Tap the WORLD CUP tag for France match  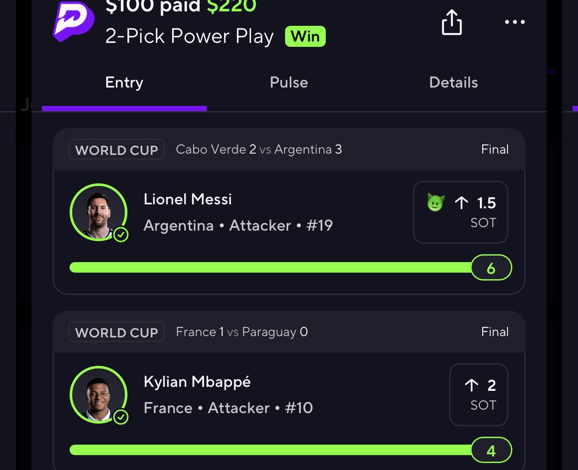coord(116,332)
